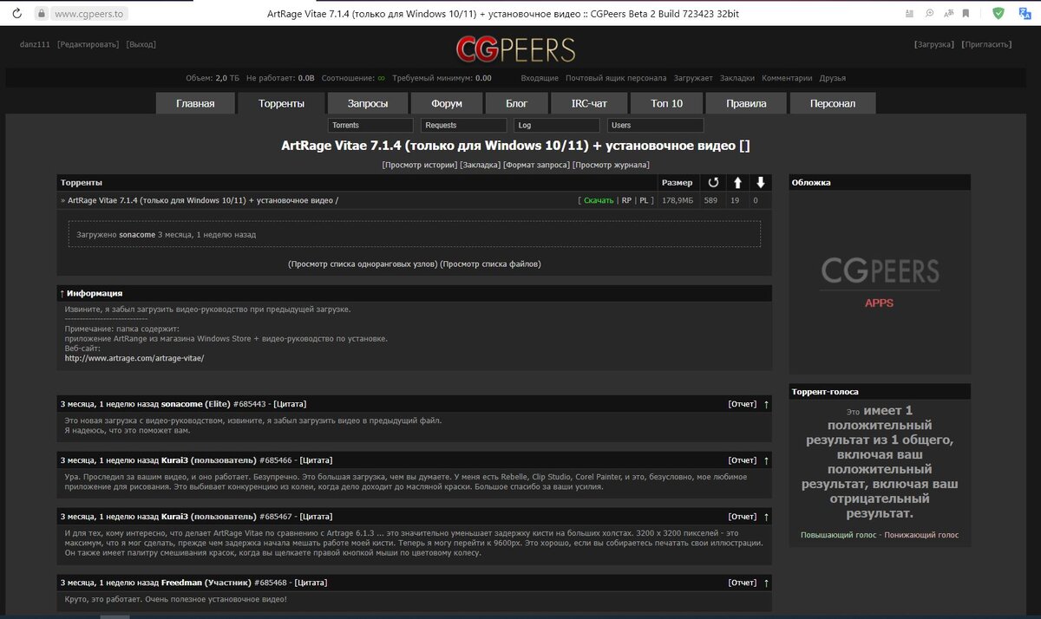The height and width of the screenshot is (619, 1041).
Task: Open the Запросы tab
Action: point(368,103)
